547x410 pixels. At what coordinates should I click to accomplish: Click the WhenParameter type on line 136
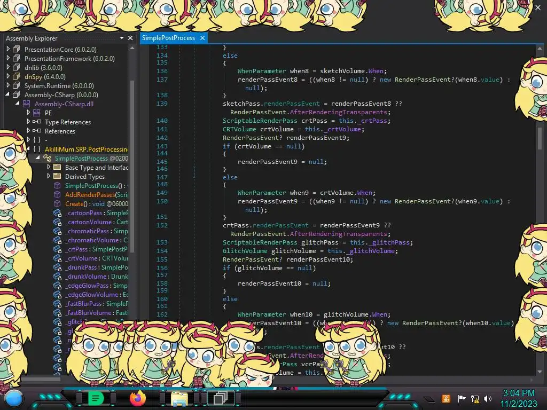click(x=262, y=71)
